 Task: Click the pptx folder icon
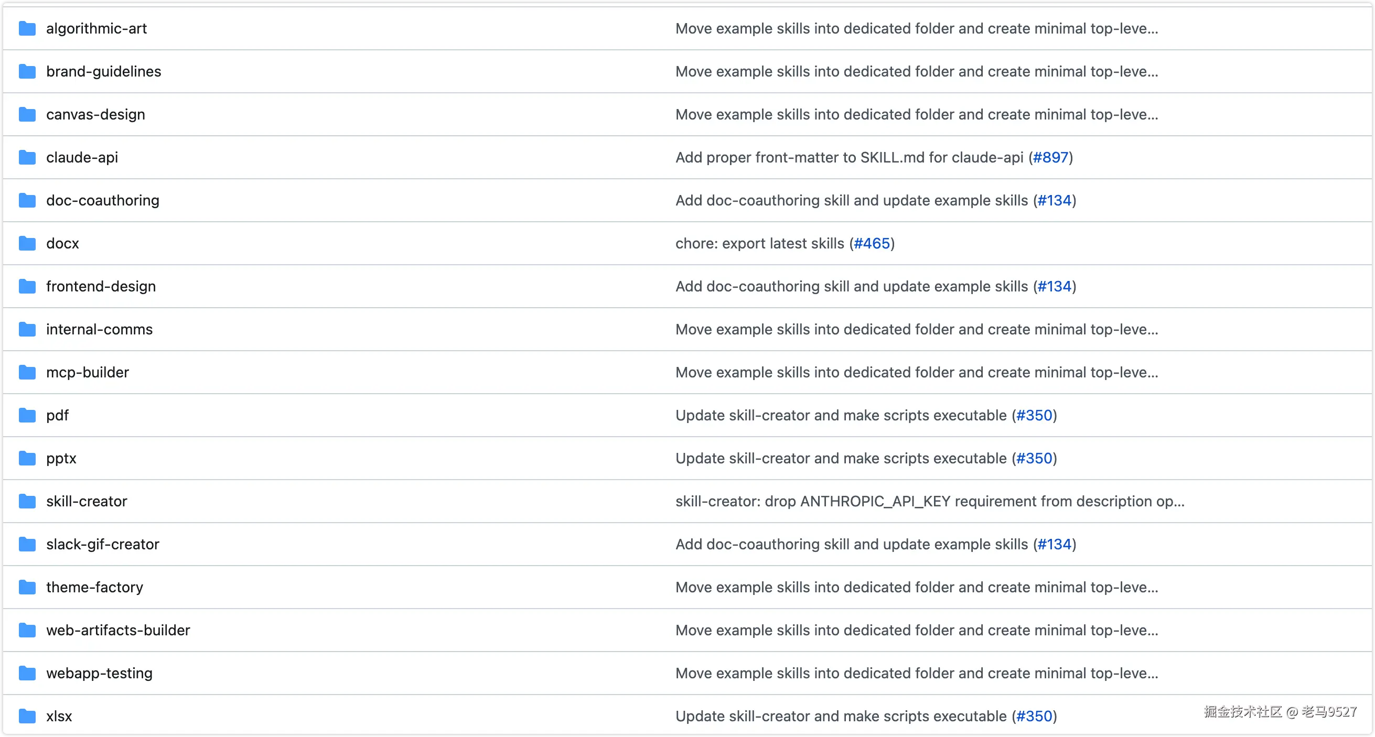tap(27, 459)
